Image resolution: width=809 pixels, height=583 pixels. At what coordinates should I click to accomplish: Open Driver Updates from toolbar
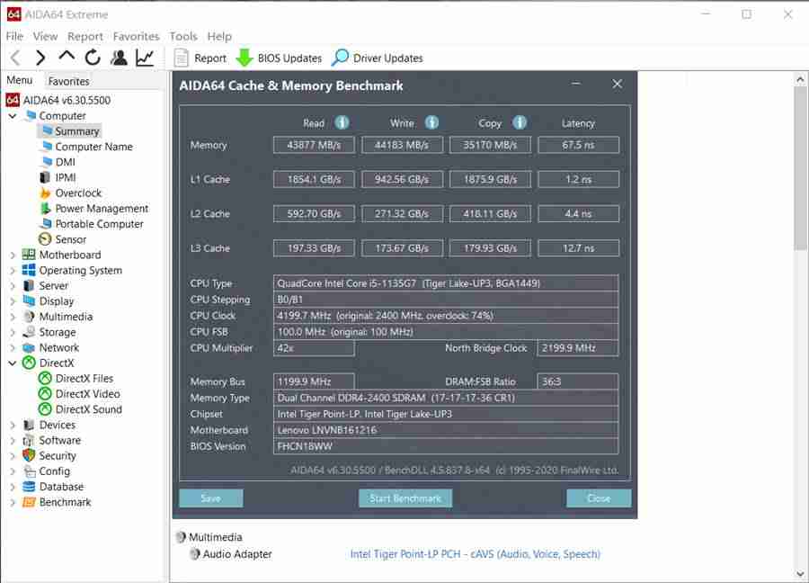378,58
